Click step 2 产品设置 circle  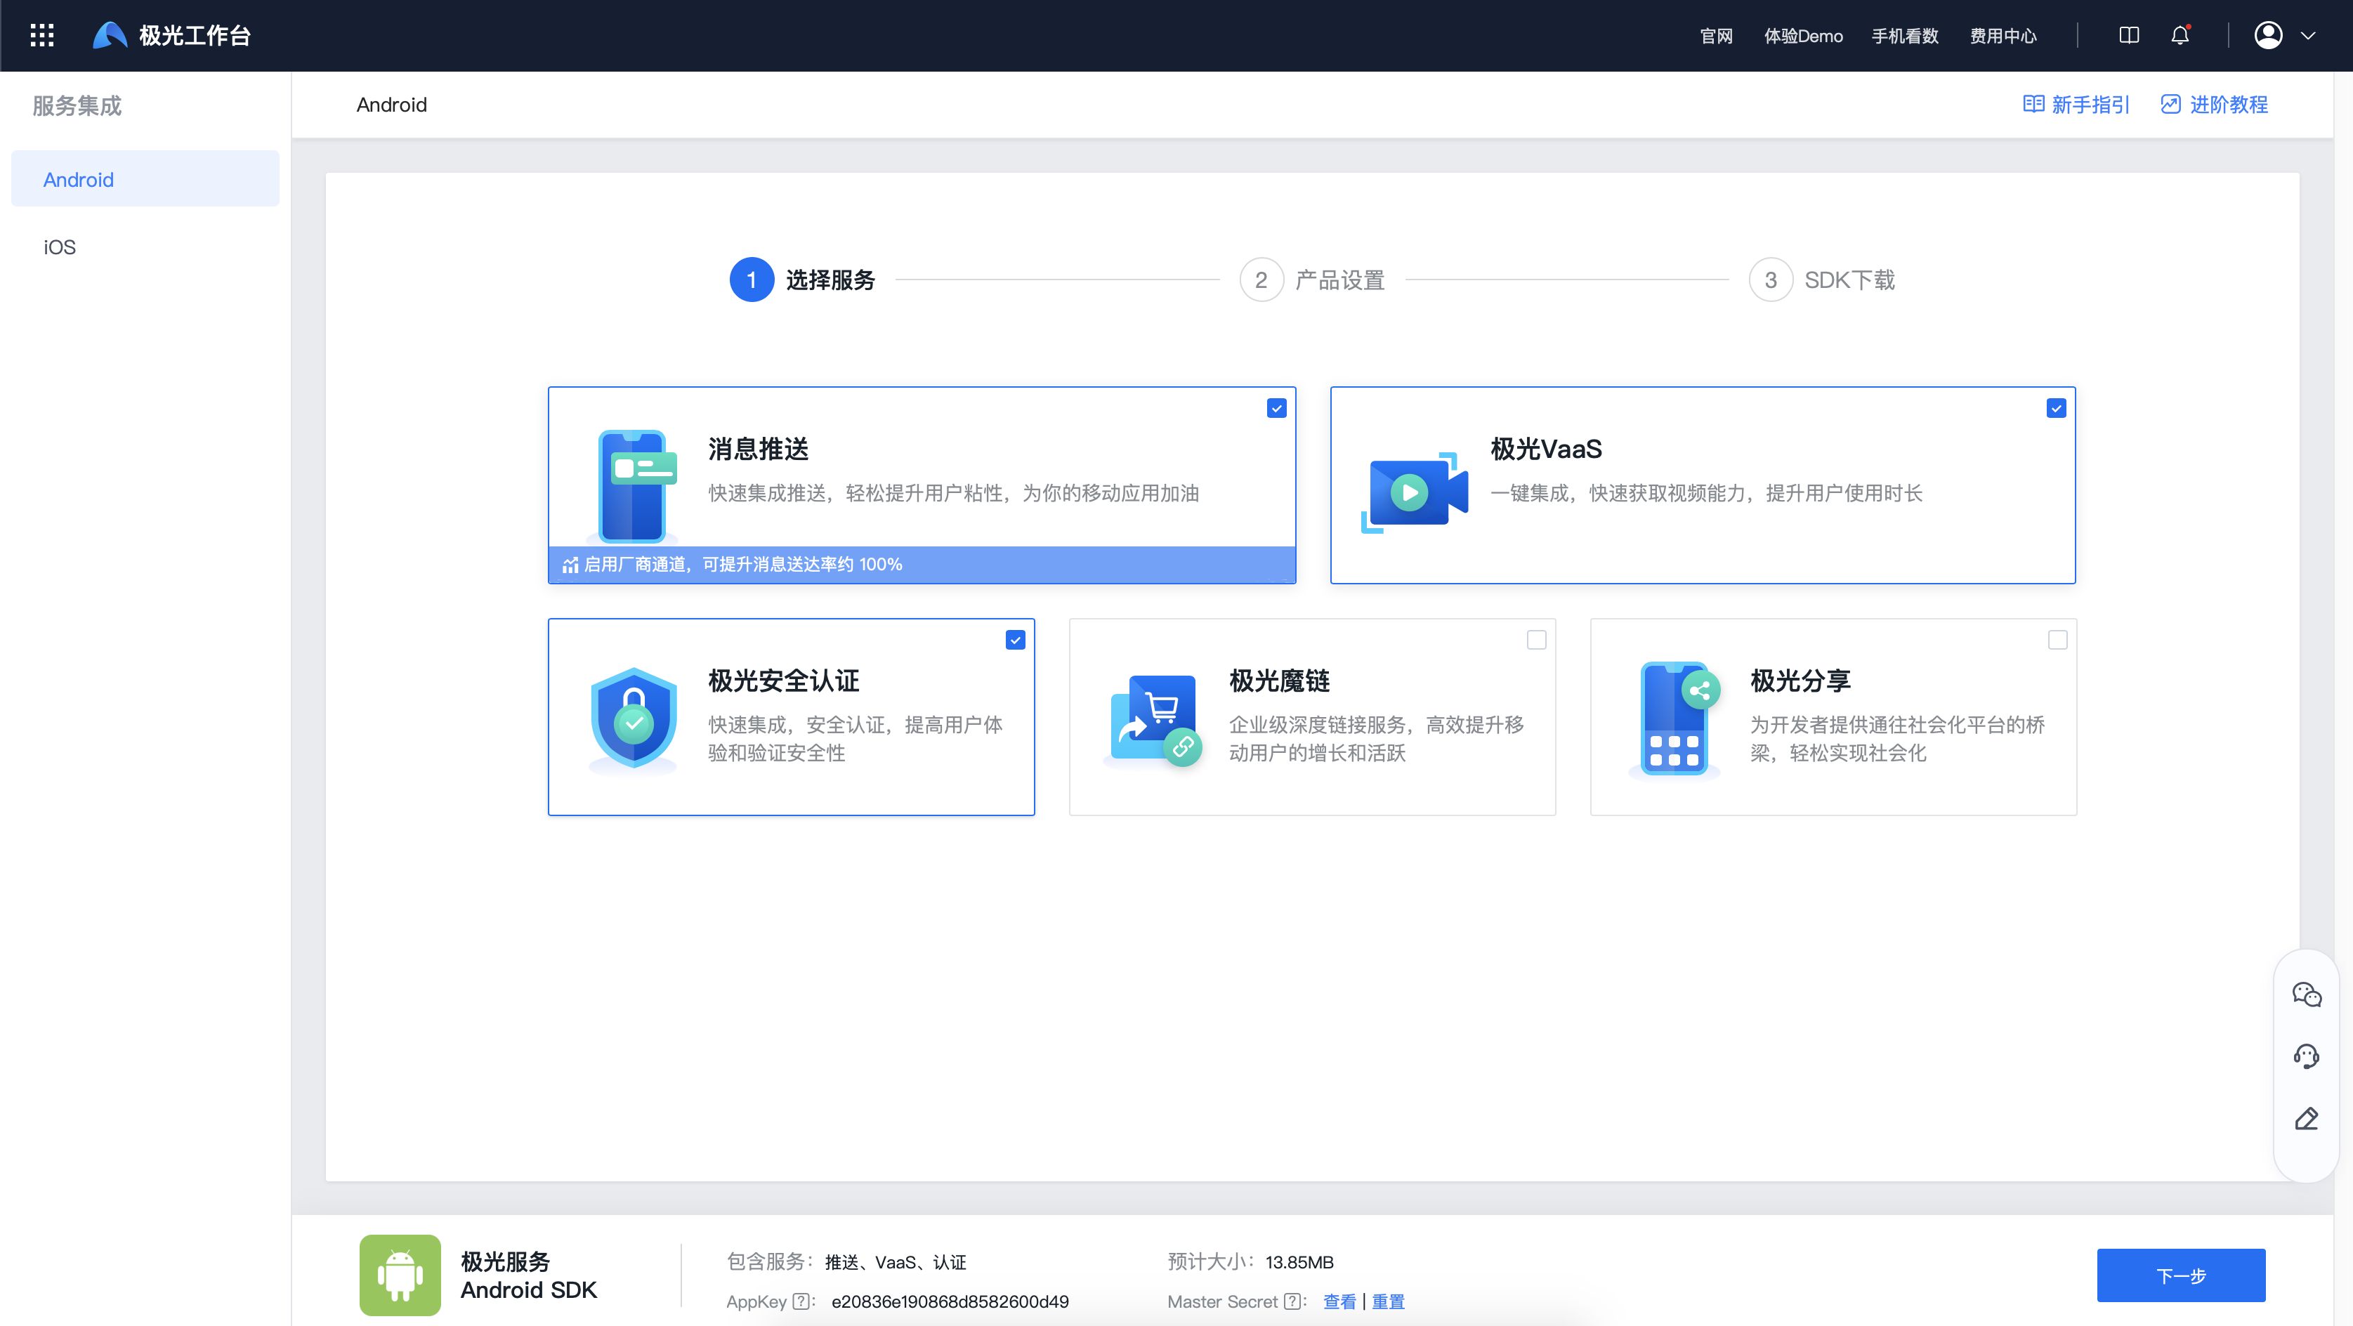[x=1261, y=280]
